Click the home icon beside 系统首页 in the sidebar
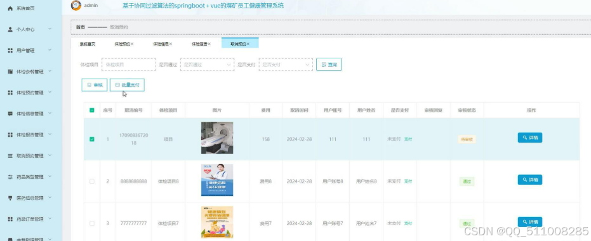 10,8
